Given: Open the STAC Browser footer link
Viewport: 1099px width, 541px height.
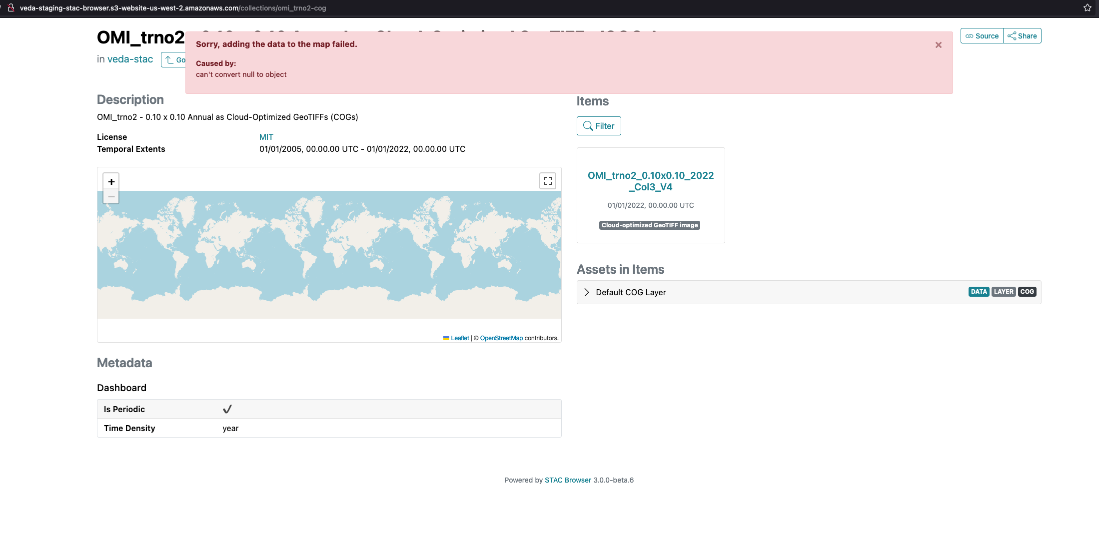Looking at the screenshot, I should point(568,480).
